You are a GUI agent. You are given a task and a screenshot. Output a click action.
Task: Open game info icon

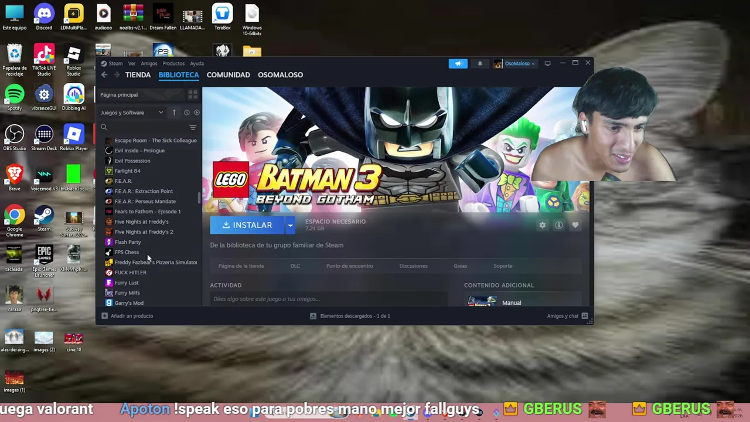(559, 225)
